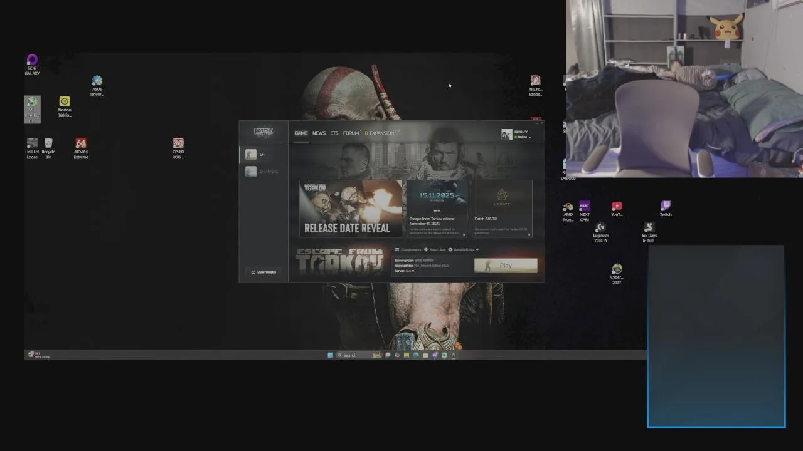Open the Six Days in Fallujah shortcut
The width and height of the screenshot is (803, 451).
649,233
